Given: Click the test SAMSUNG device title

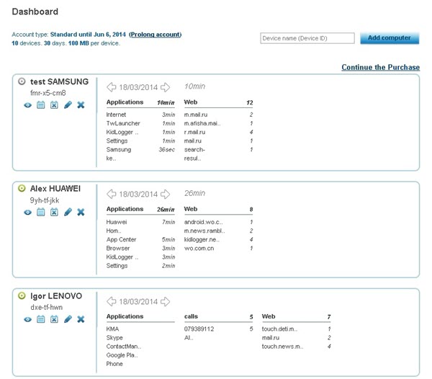Looking at the screenshot, I should pyautogui.click(x=59, y=81).
